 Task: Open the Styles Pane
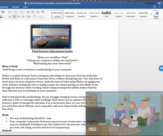pos(156,14)
